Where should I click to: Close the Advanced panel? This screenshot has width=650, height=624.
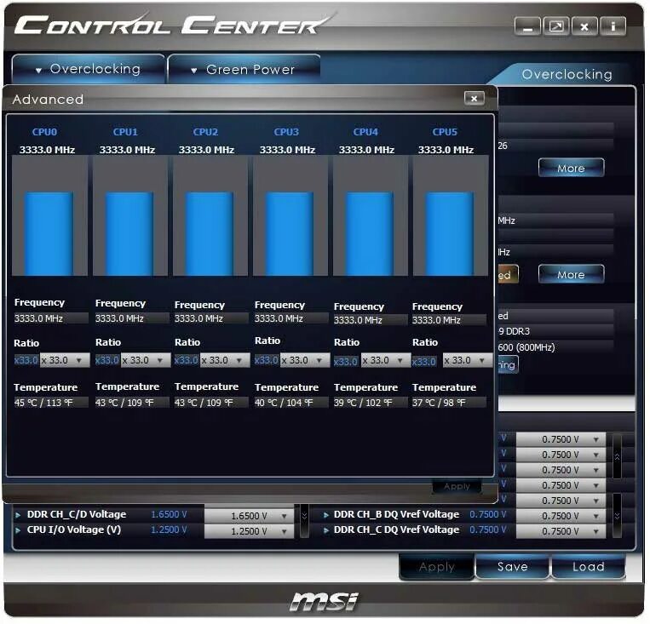click(x=475, y=98)
